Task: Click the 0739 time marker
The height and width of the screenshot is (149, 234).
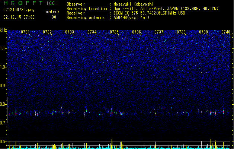Action: (x=203, y=32)
